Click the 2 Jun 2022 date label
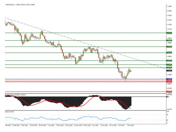Viewport: 176px width, 132px height. coord(96,125)
